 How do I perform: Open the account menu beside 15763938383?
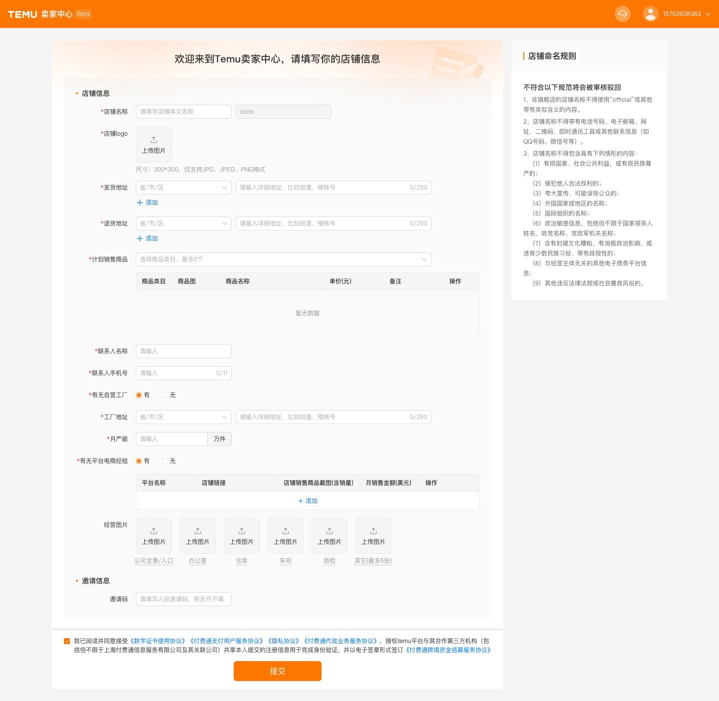(708, 14)
